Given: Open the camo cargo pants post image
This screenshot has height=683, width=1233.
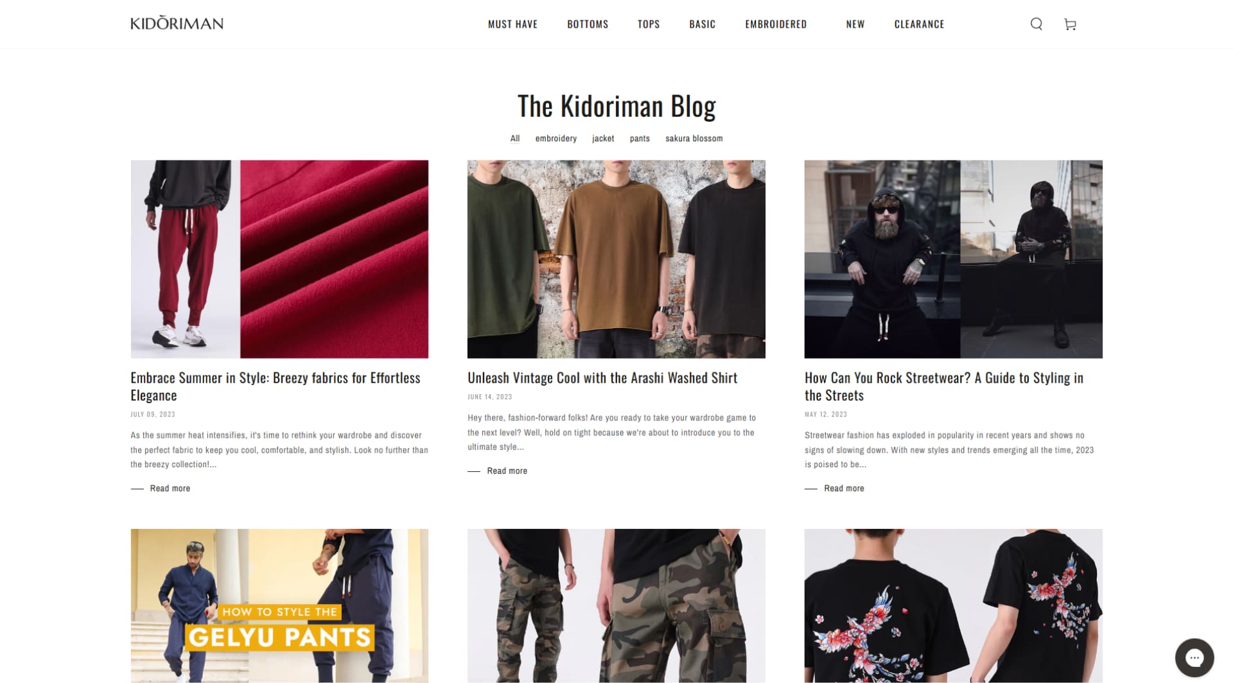Looking at the screenshot, I should [616, 605].
